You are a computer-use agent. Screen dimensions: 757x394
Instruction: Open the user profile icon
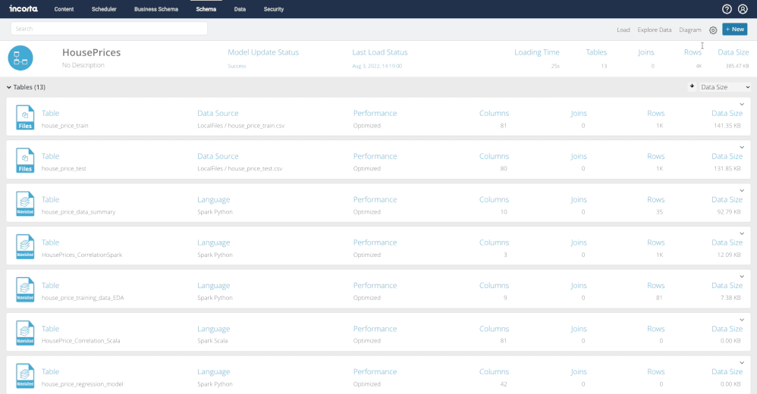coord(743,9)
